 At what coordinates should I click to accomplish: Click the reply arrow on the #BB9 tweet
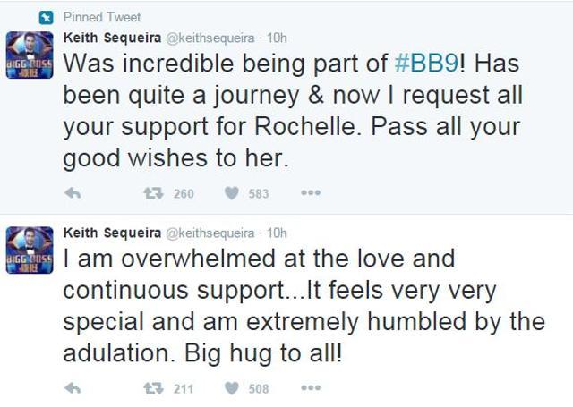[73, 192]
